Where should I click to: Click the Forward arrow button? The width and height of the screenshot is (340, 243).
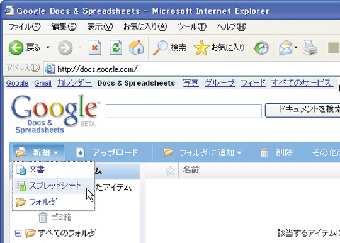65,47
